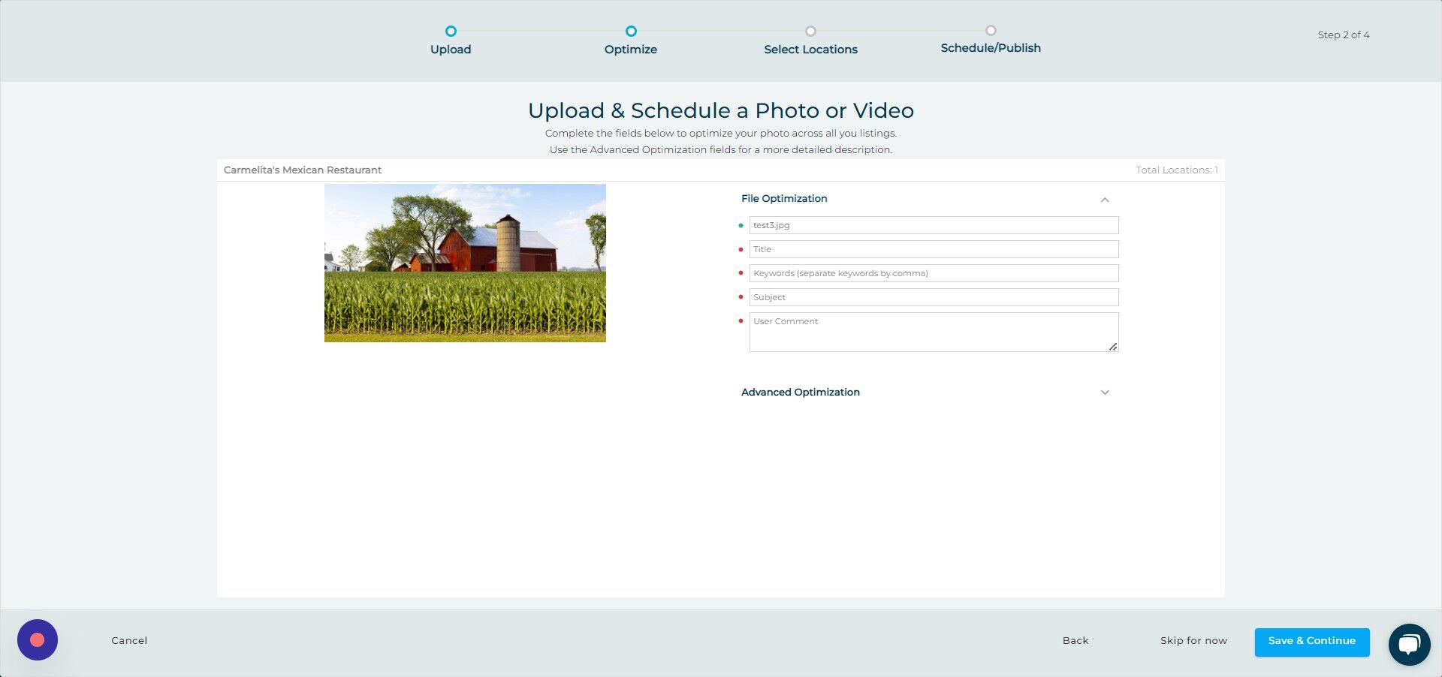The height and width of the screenshot is (677, 1442).
Task: Click the Optimize step circle marker
Action: [x=631, y=31]
